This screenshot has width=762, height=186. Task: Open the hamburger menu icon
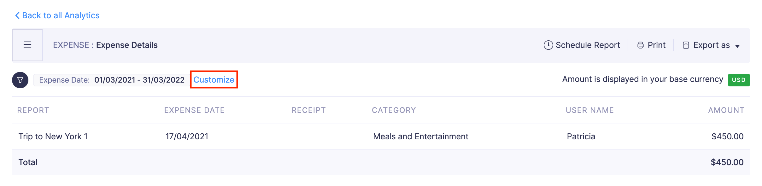(27, 45)
